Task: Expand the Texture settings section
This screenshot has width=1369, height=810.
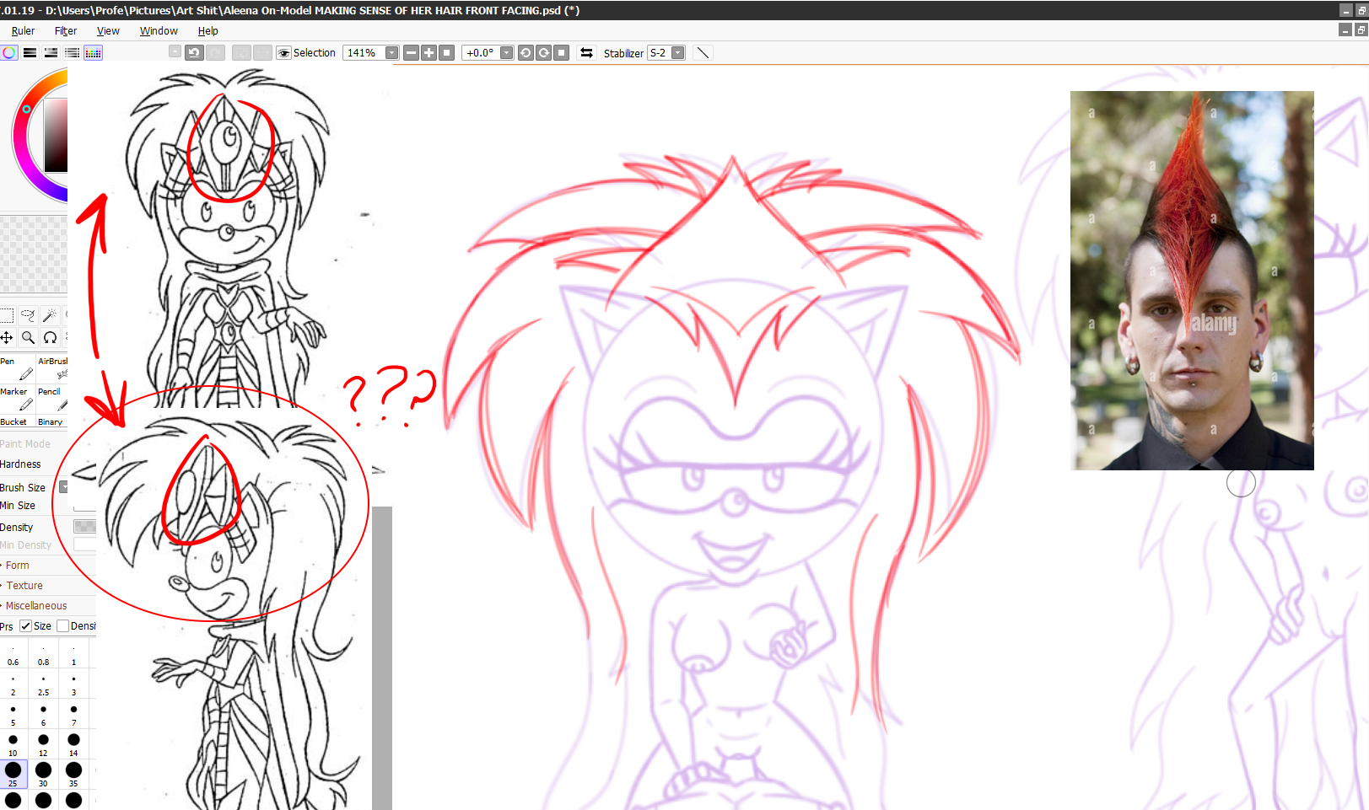Action: point(24,586)
